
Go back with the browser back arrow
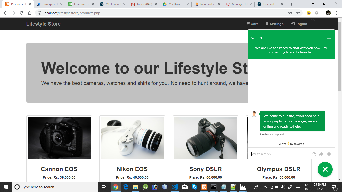click(x=6, y=13)
